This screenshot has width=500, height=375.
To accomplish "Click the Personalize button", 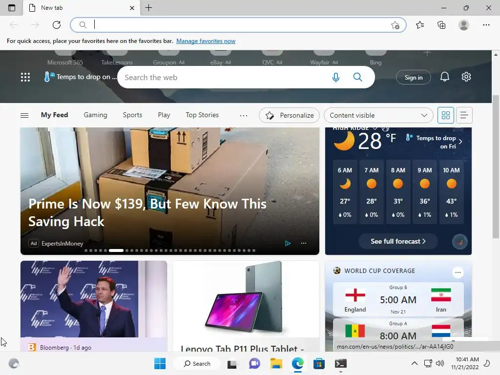I will click(x=289, y=115).
